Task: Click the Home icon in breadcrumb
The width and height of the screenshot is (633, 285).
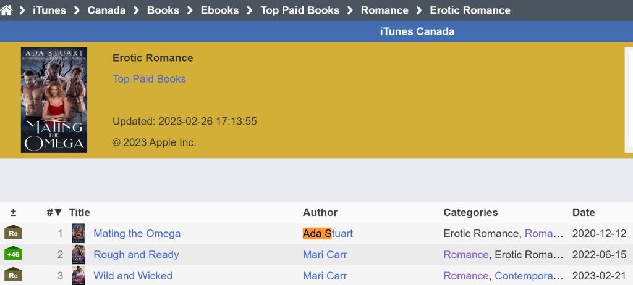Action: [7, 10]
